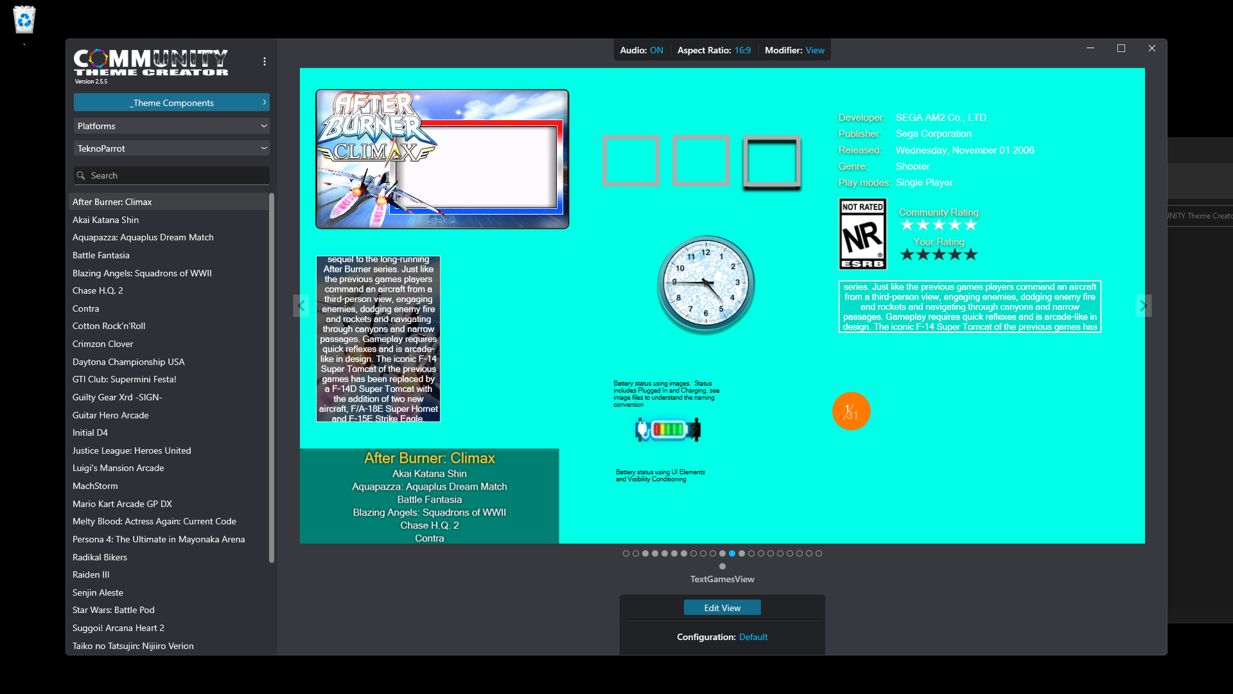Image resolution: width=1233 pixels, height=694 pixels.
Task: Click the TextGamesView label
Action: [722, 579]
